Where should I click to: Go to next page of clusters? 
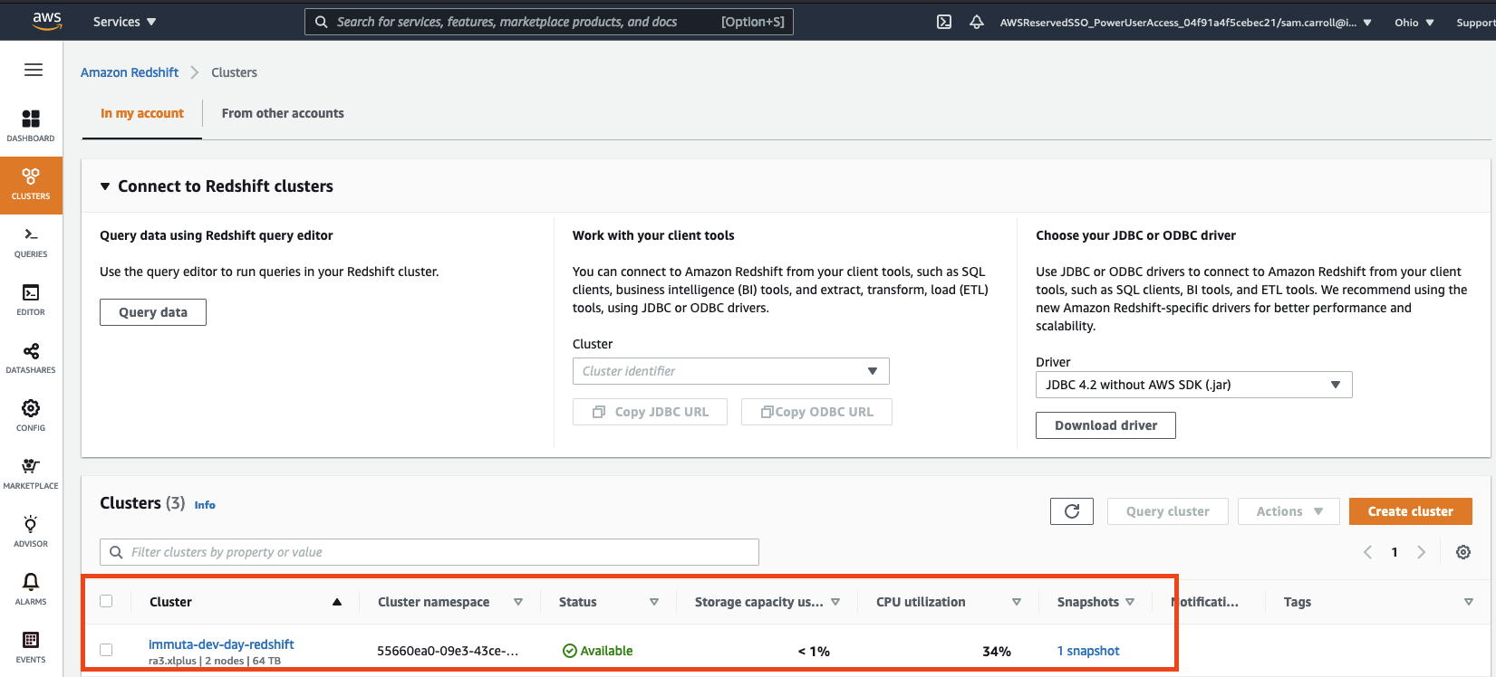click(x=1422, y=552)
